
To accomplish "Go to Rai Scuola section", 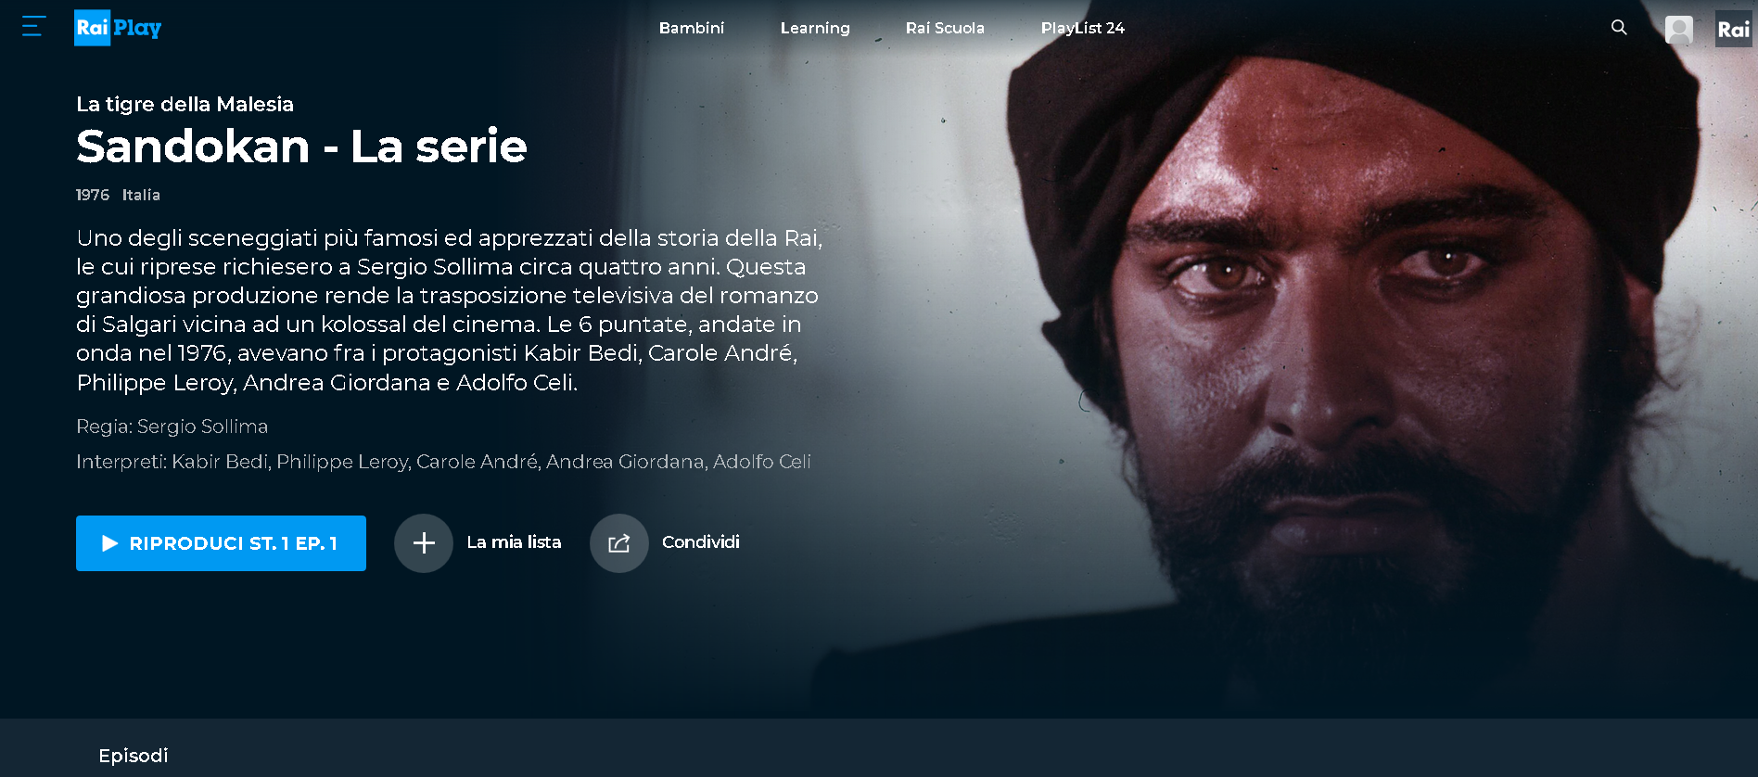I will [945, 28].
